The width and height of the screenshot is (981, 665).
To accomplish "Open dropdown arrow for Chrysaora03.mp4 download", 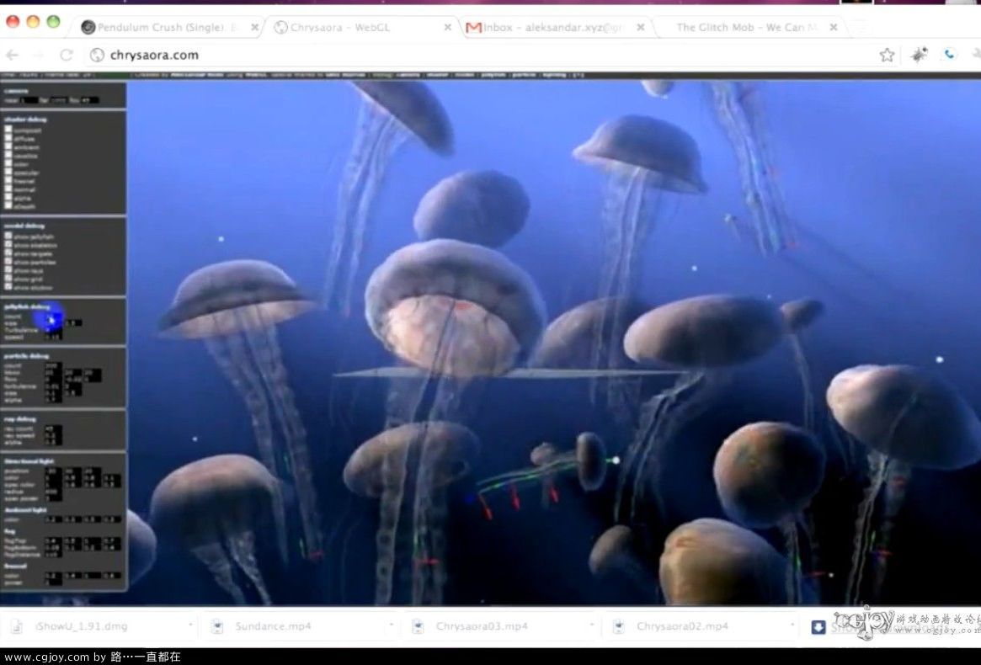I will coord(591,626).
